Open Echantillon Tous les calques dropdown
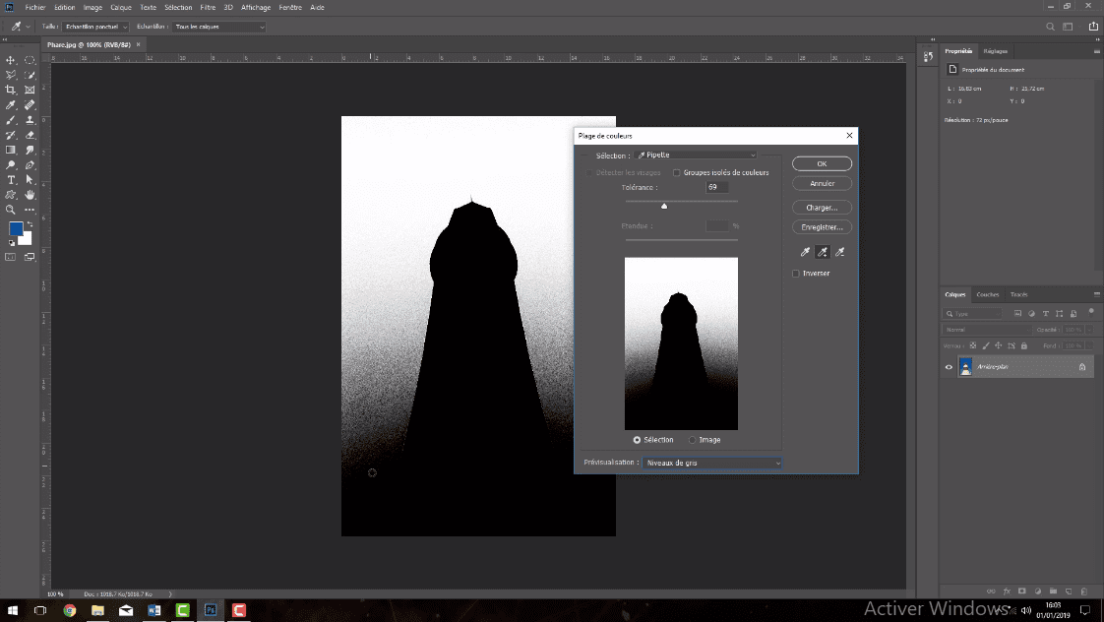 [219, 27]
